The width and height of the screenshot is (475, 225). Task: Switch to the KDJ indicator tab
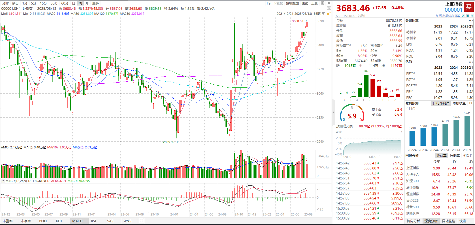click(59, 221)
